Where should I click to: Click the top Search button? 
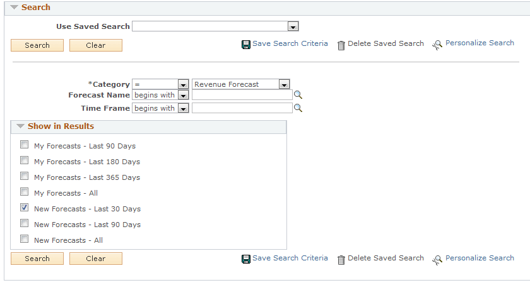pyautogui.click(x=37, y=45)
